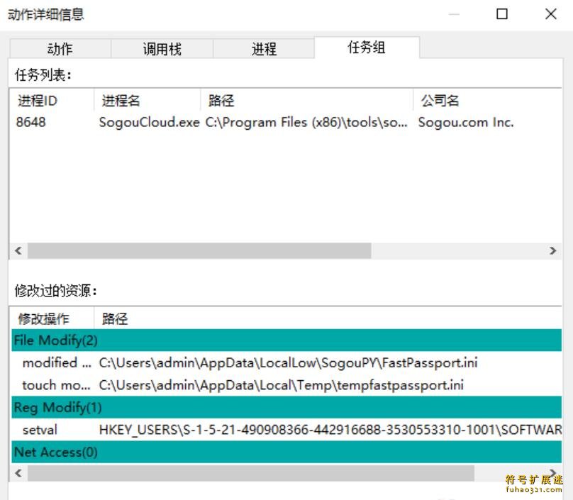This screenshot has height=500, width=573.
Task: Click the setval operation cell
Action: tap(40, 430)
